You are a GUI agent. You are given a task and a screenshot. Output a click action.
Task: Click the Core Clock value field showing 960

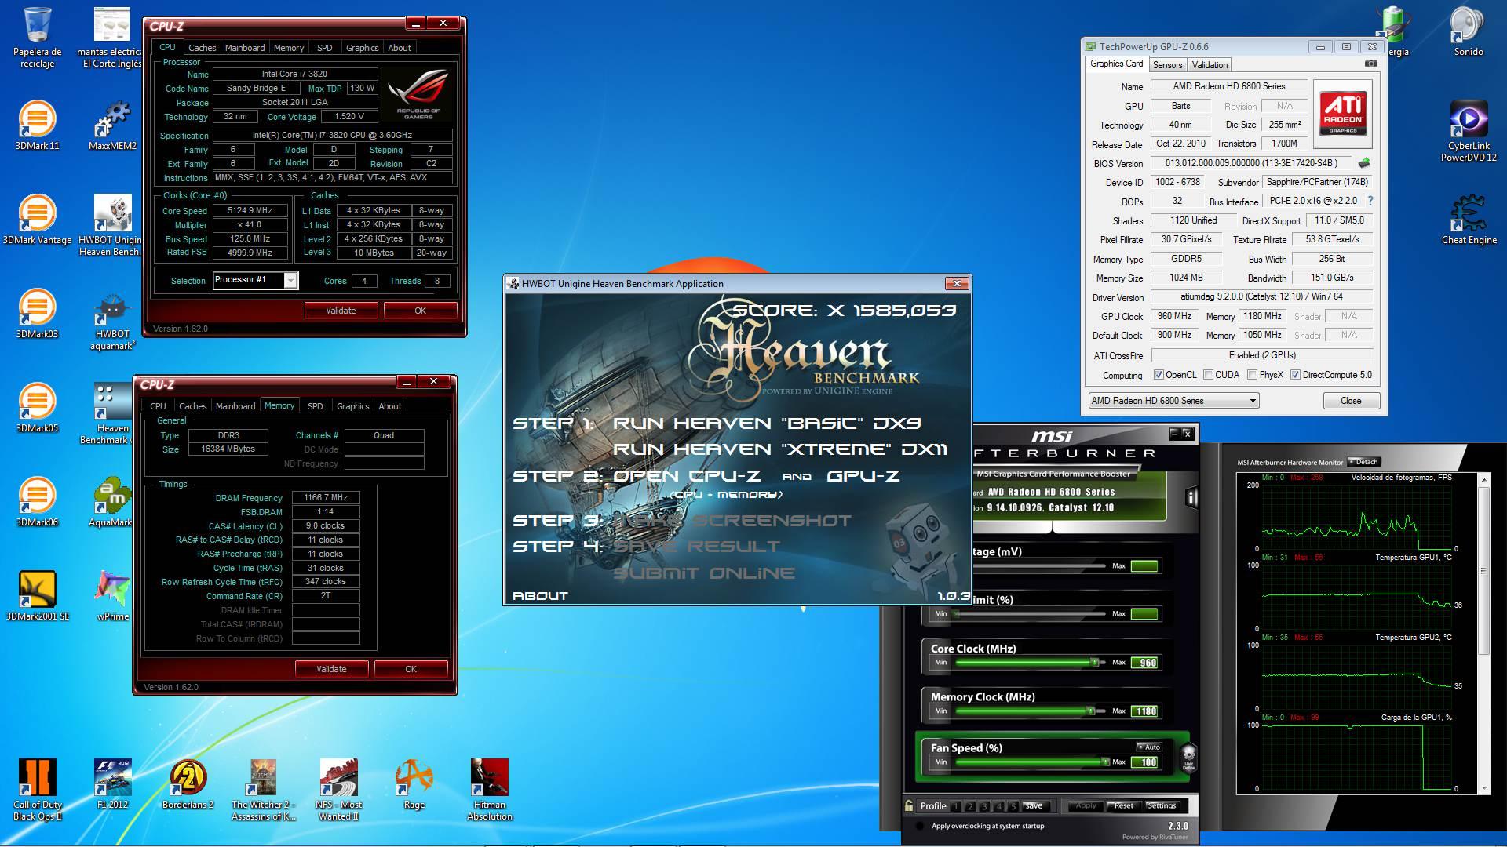1145,663
